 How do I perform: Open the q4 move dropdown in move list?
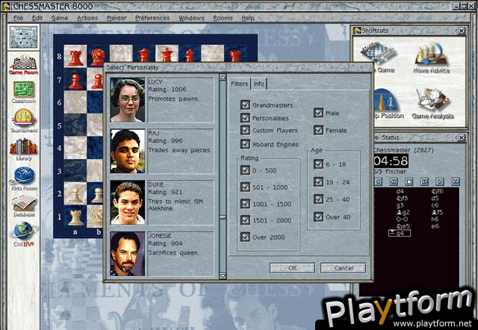point(400,233)
